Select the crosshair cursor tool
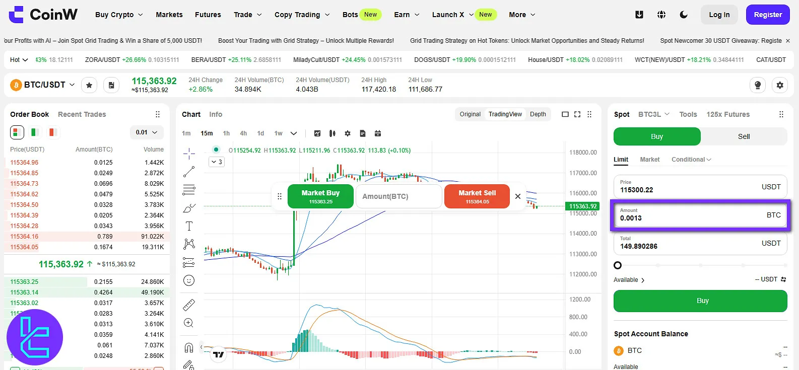The width and height of the screenshot is (799, 370). pos(189,153)
